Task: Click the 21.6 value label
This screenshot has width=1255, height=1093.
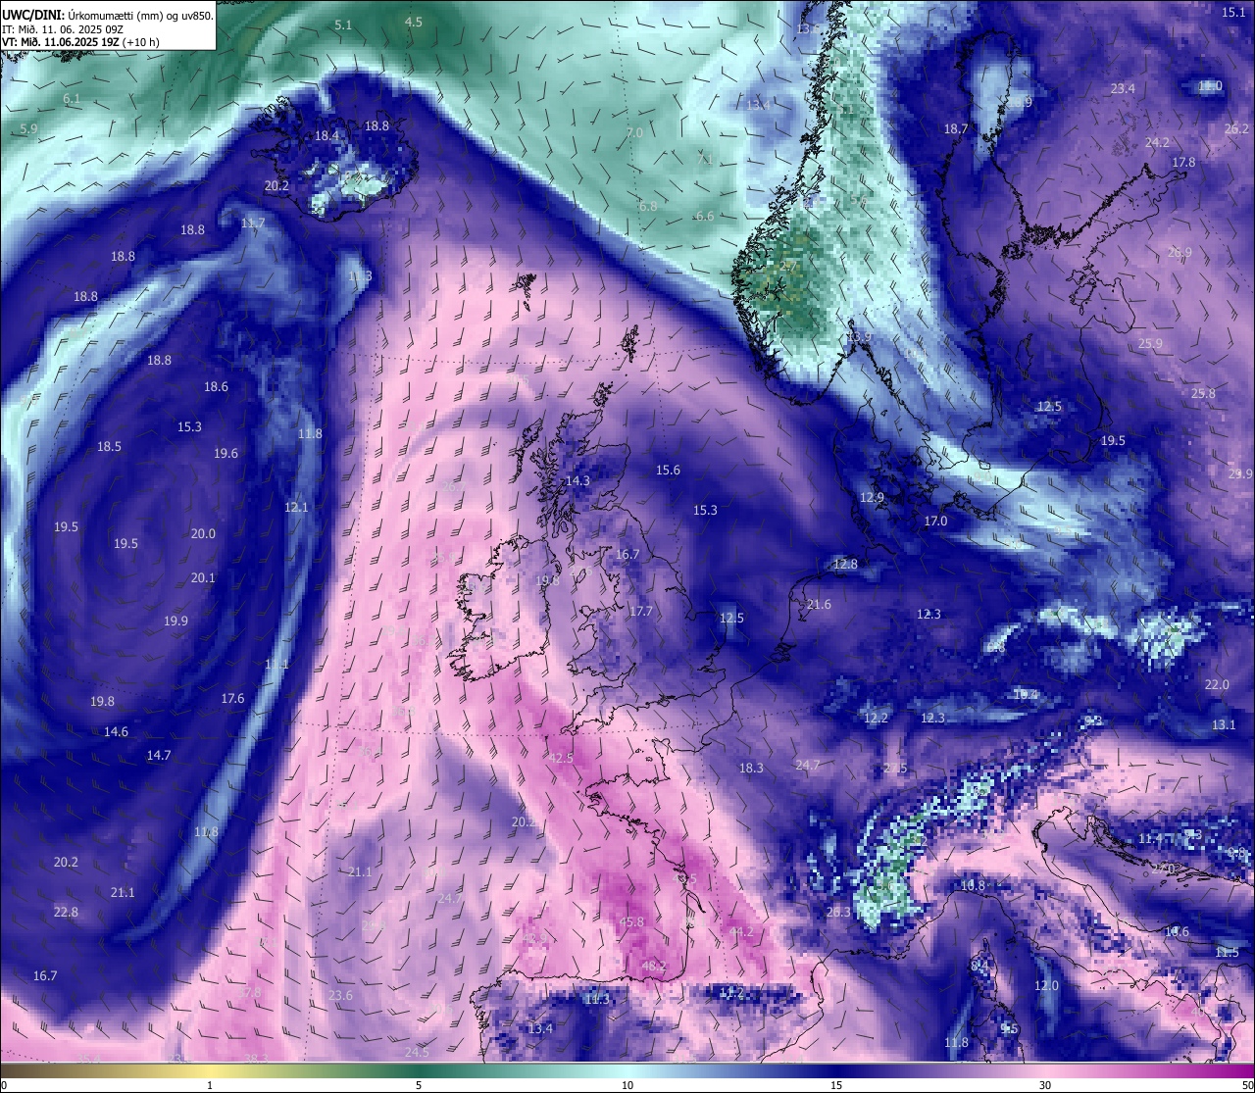Action: tap(819, 604)
